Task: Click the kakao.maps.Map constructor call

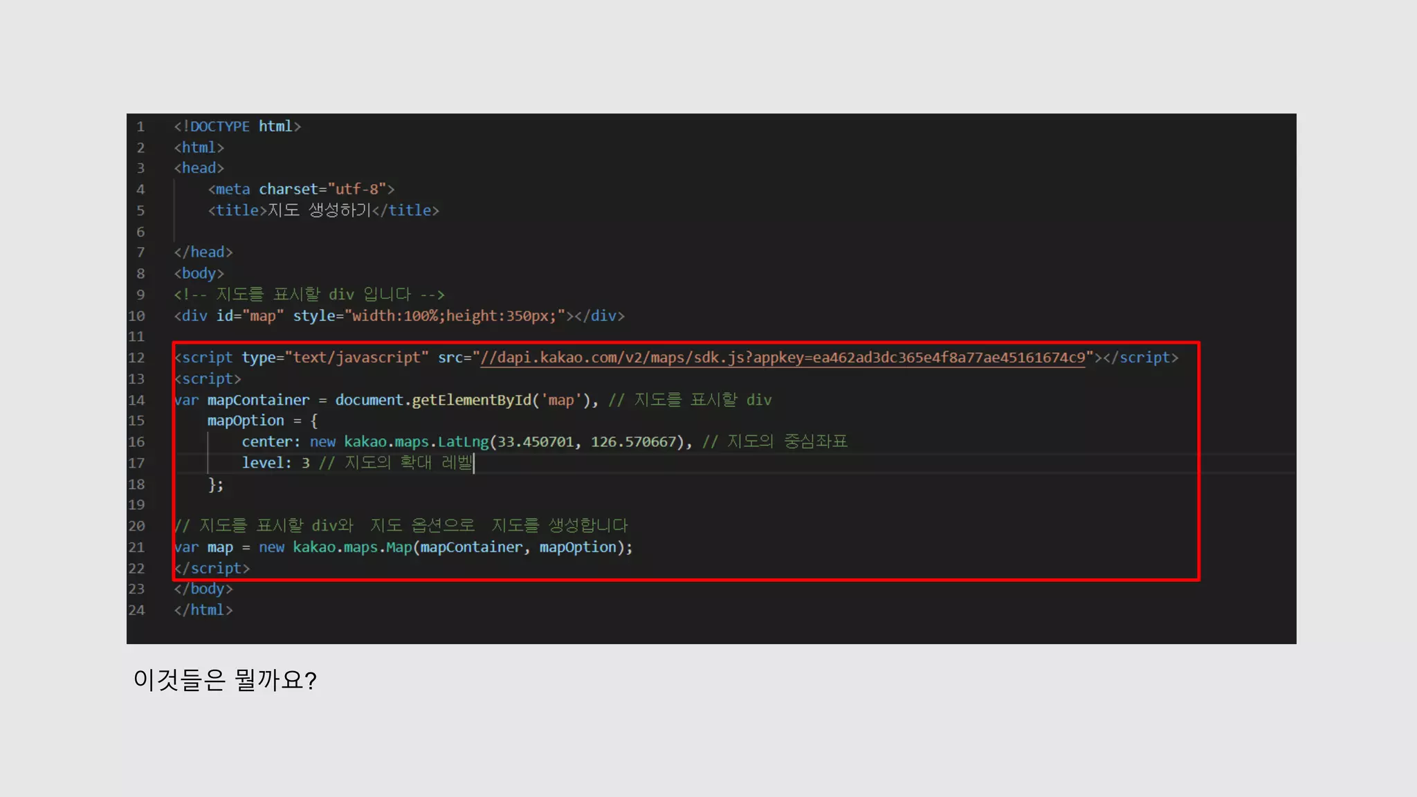Action: pyautogui.click(x=352, y=547)
